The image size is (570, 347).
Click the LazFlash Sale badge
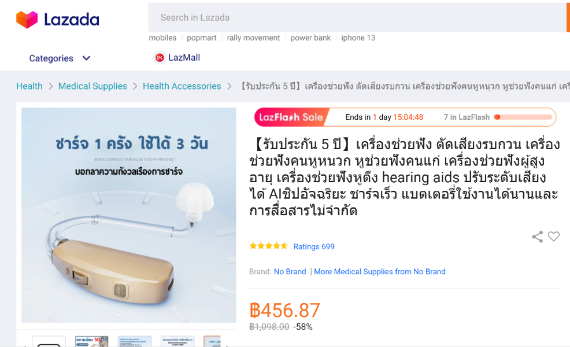pos(291,117)
